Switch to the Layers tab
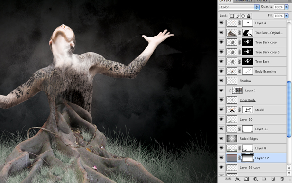292x183 pixels. [225, 1]
